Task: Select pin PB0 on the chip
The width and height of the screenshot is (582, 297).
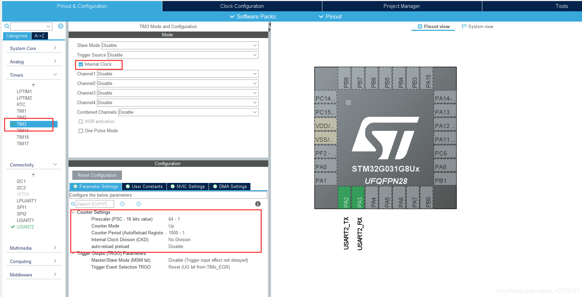Action: (427, 197)
